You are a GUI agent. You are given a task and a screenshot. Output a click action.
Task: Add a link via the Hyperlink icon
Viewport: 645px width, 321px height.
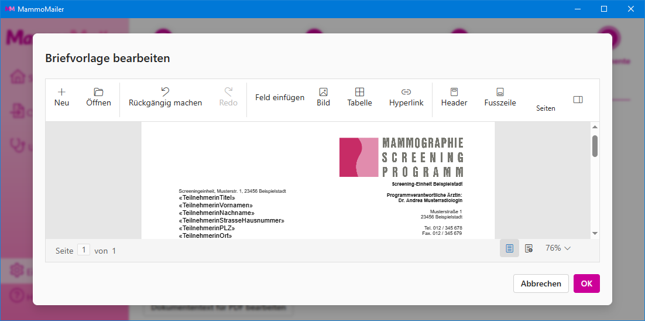[406, 92]
